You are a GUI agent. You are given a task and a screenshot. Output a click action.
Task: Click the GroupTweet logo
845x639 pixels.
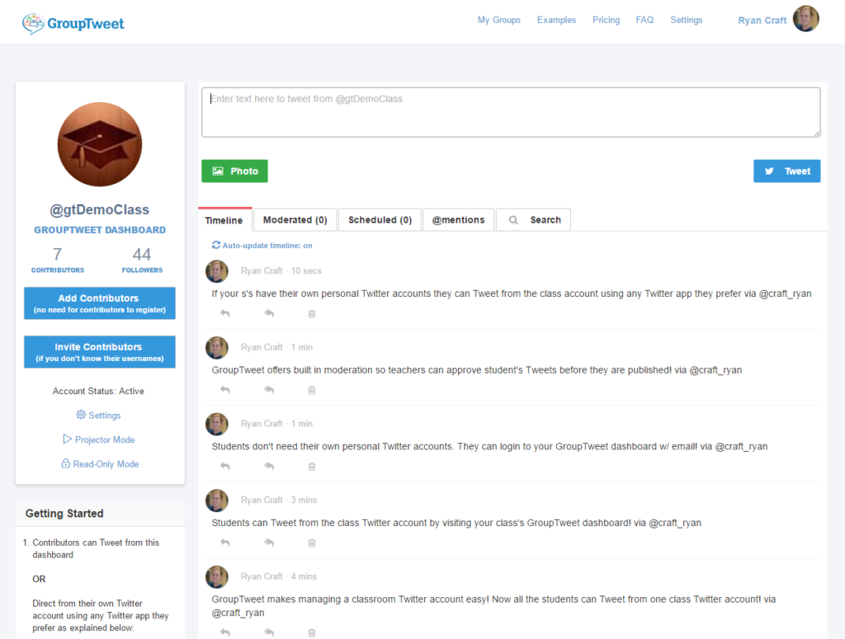(73, 23)
